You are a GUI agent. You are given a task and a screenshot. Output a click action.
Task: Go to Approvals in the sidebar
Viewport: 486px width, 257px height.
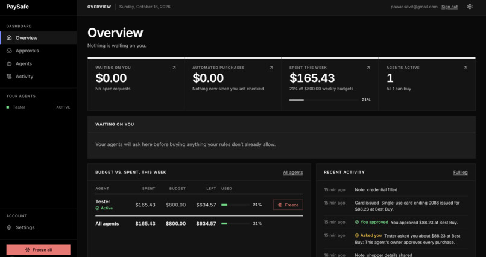39,51
